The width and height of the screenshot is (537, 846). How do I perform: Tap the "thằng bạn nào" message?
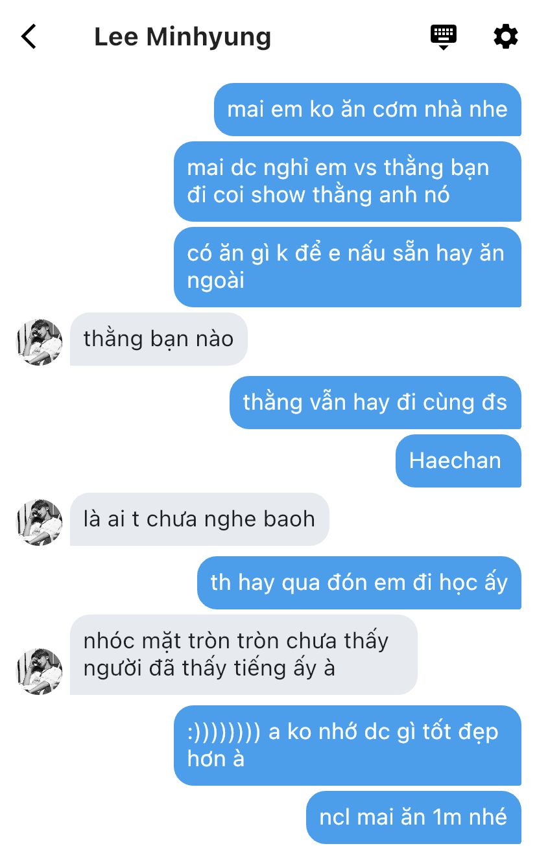[x=159, y=339]
